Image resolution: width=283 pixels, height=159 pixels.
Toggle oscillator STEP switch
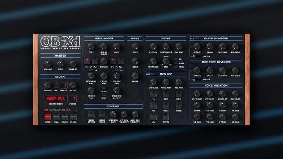point(104,95)
